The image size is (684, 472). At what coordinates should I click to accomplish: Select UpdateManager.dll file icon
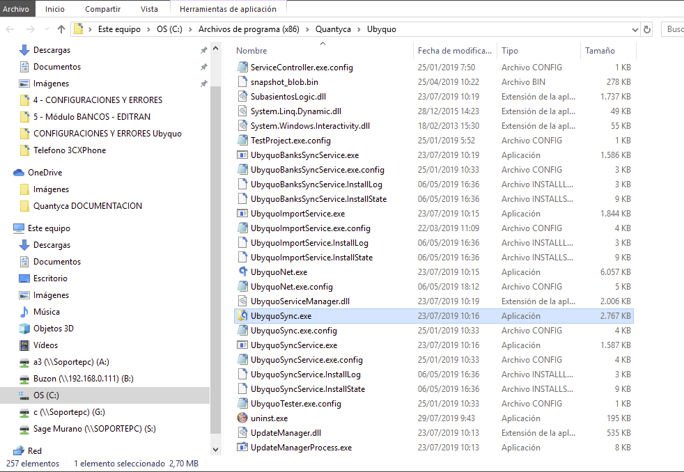[x=242, y=433]
